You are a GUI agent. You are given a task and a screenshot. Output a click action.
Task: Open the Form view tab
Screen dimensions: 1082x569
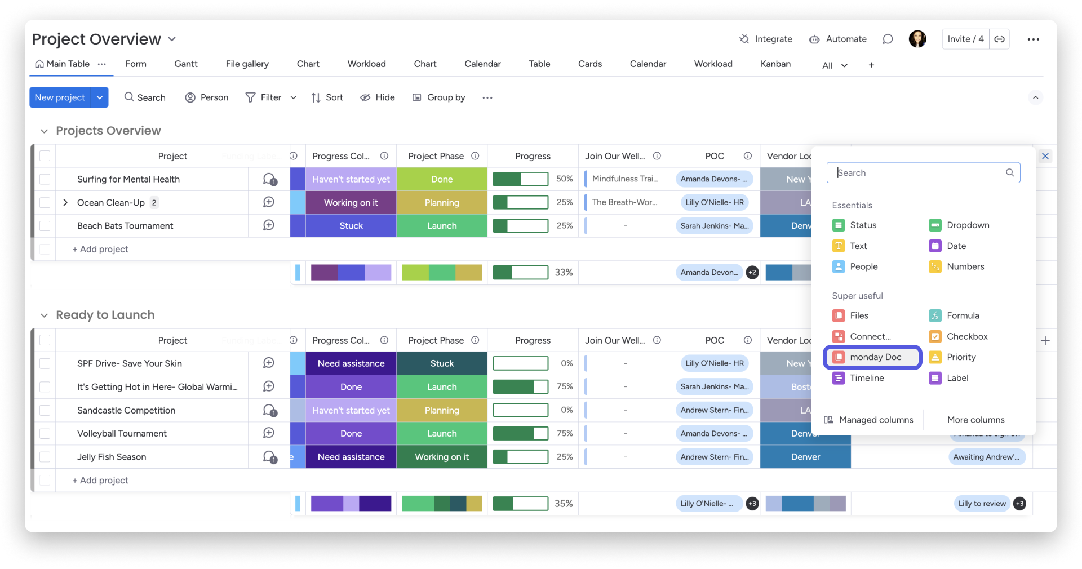pos(136,64)
